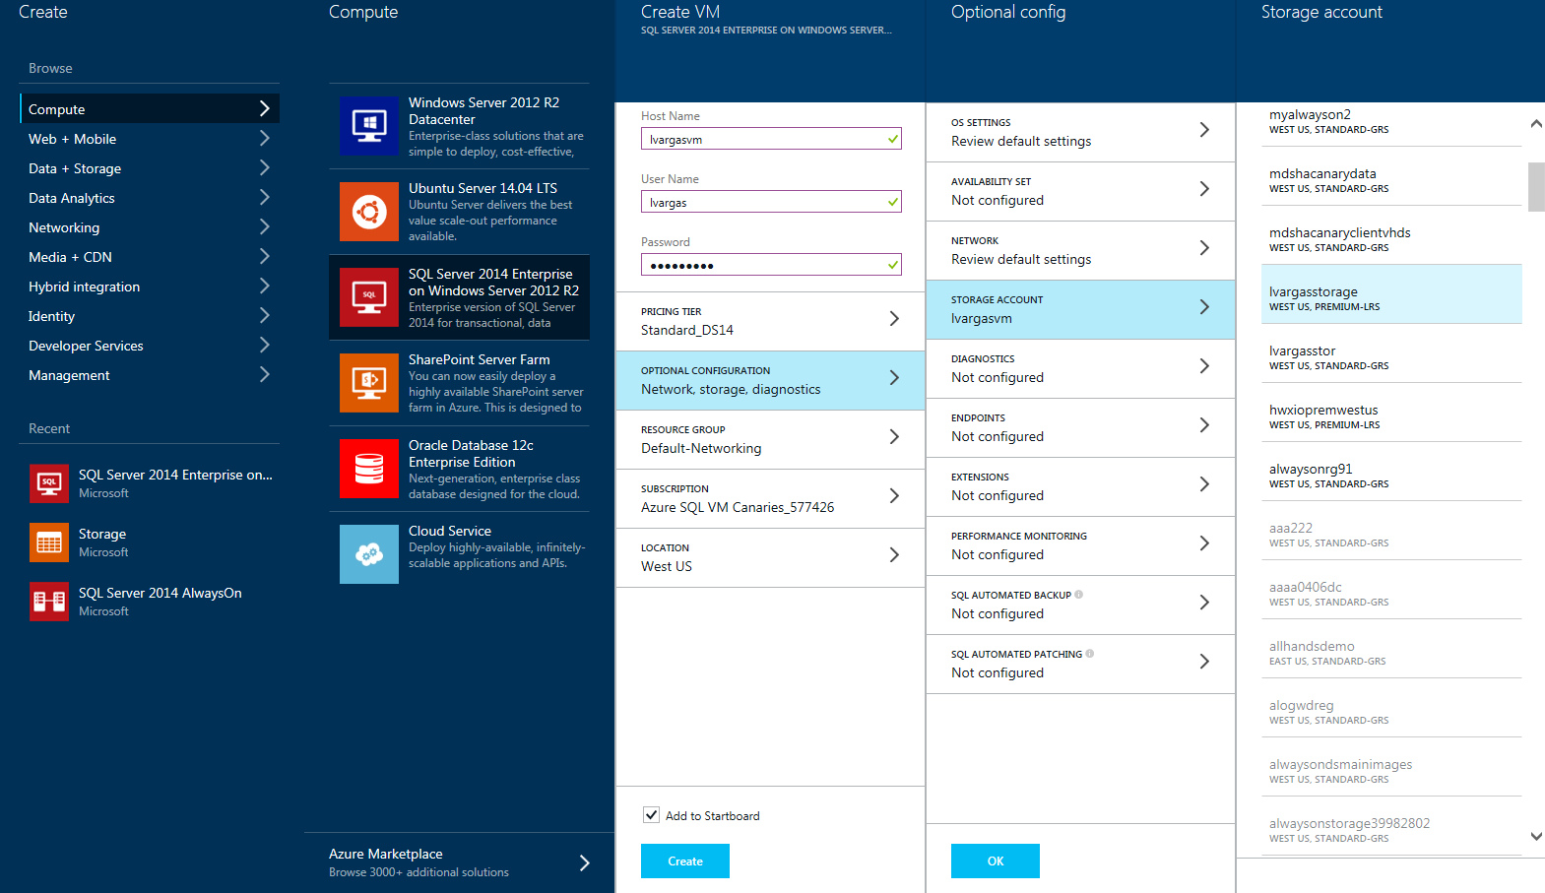Viewport: 1545px width, 893px height.
Task: Select the Ubuntu Server 14.04 LTS icon
Action: click(x=368, y=212)
